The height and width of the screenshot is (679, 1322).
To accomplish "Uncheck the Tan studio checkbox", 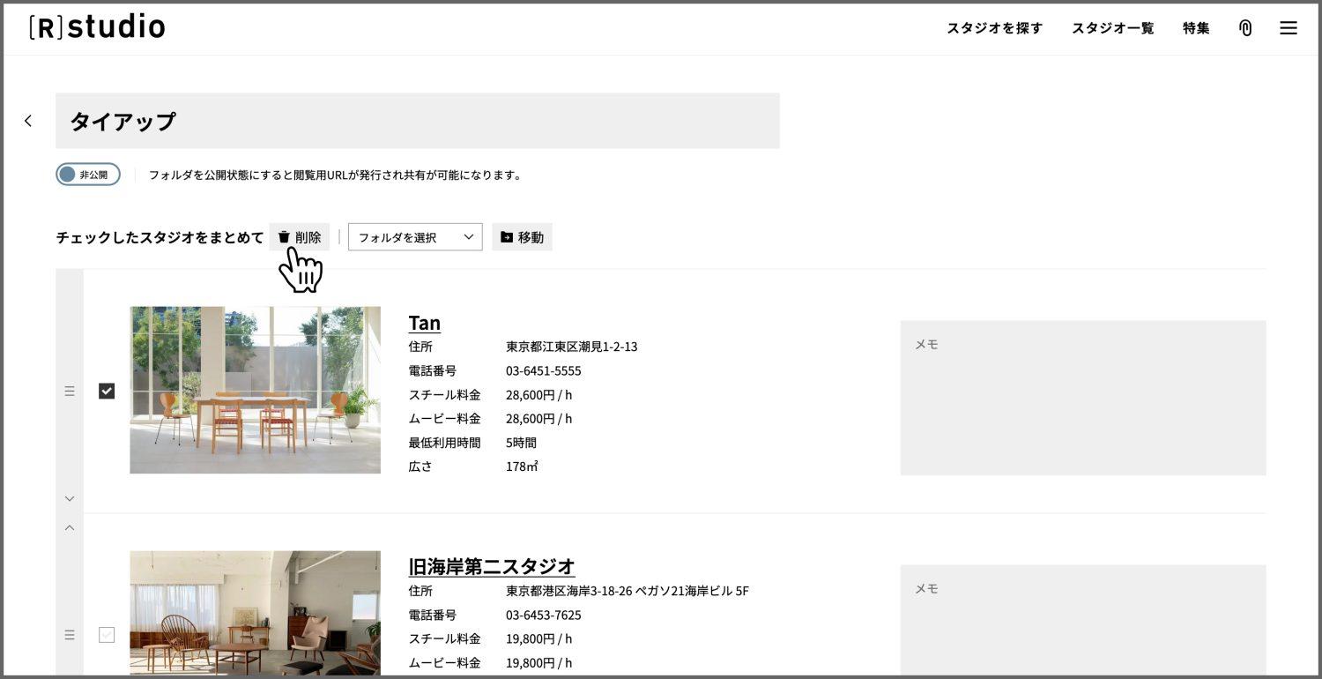I will coord(107,391).
